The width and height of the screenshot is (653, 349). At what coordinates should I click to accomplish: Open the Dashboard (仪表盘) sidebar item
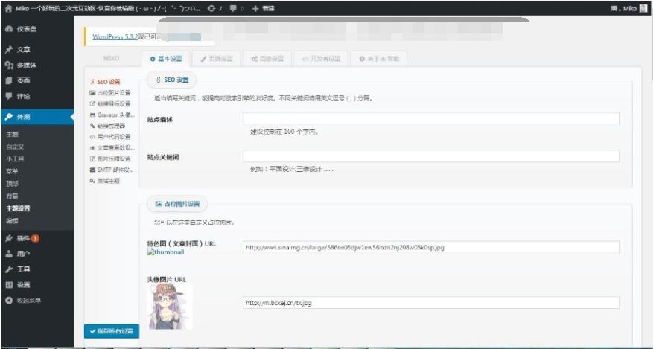22,28
